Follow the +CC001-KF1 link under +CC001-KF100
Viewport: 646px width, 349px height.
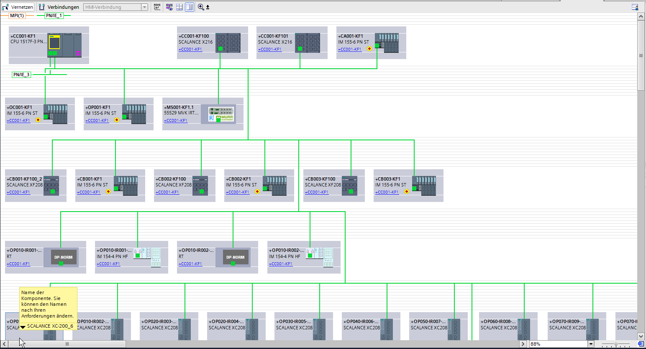190,49
